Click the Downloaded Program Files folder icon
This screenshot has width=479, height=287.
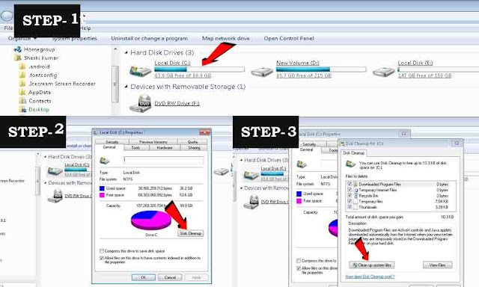pyautogui.click(x=356, y=184)
